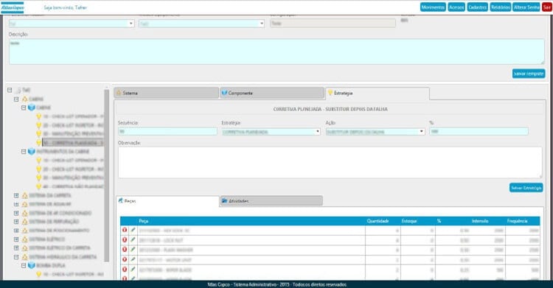Click warning triangle icon of SISTEMA DE POSICIONAMENTO
553x288 pixels.
(x=24, y=231)
